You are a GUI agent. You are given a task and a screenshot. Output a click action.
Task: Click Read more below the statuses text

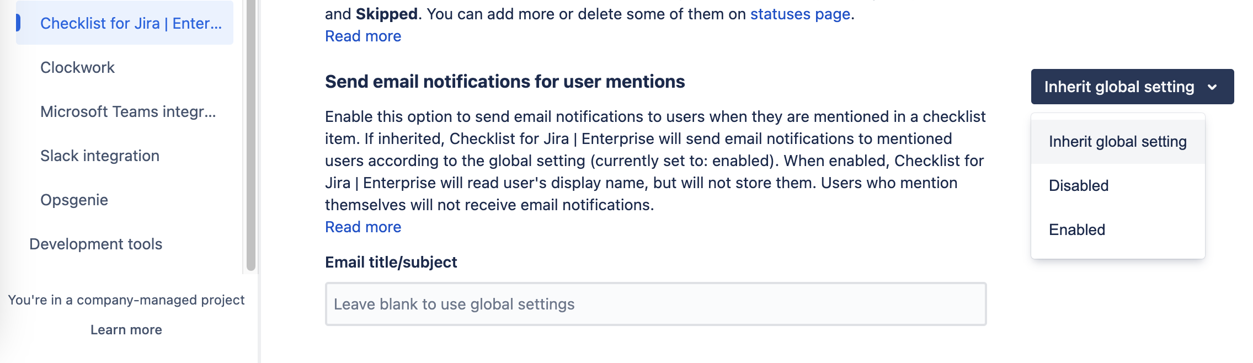tap(362, 36)
